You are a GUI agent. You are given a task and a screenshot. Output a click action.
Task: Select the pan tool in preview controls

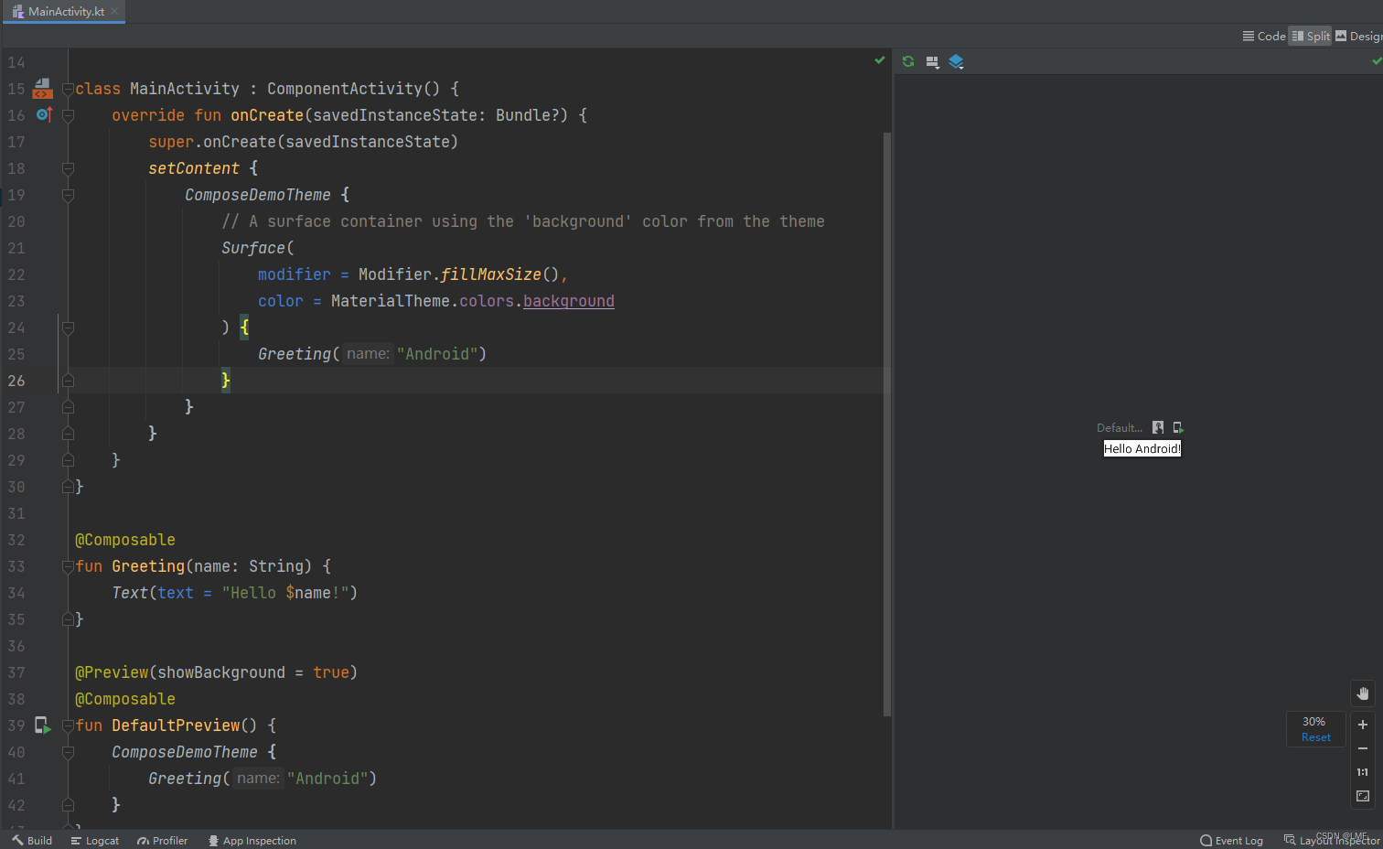tap(1363, 693)
